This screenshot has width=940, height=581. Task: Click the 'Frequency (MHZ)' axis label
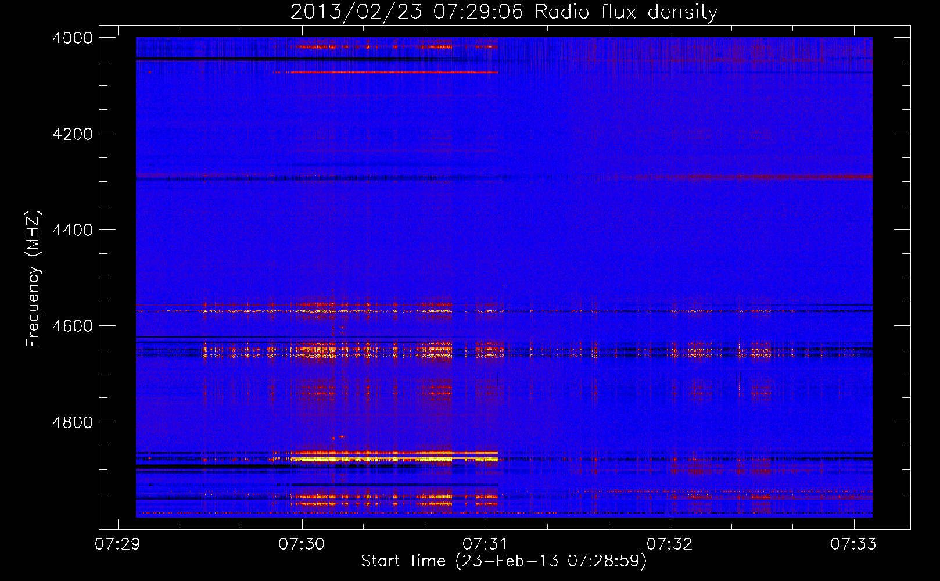33,279
